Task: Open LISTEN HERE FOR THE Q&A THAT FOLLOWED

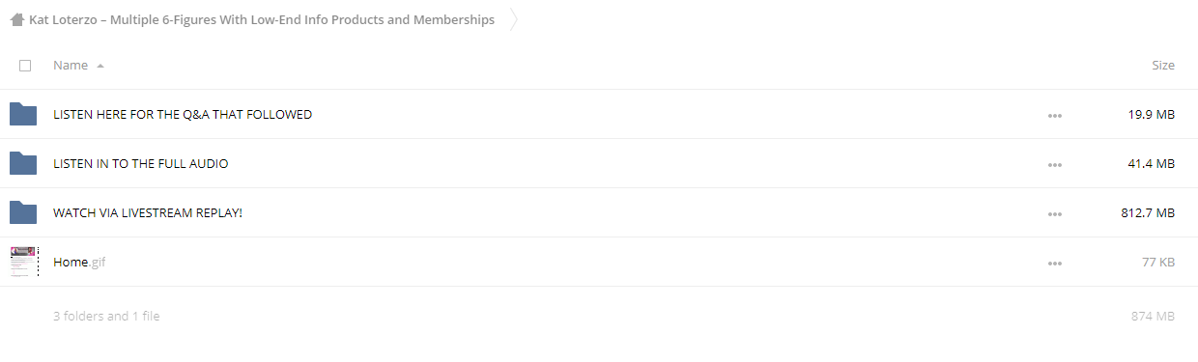Action: coord(183,114)
